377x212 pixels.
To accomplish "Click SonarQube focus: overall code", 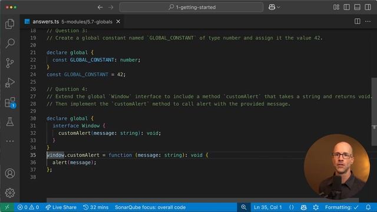I will pyautogui.click(x=150, y=207).
